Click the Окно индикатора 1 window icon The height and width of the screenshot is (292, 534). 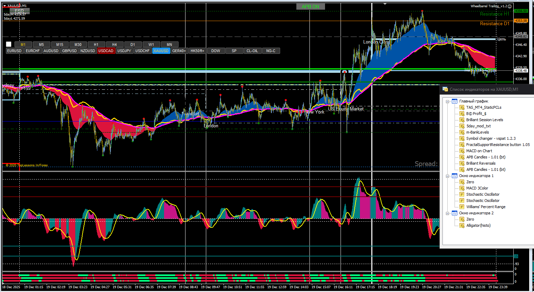(455, 176)
